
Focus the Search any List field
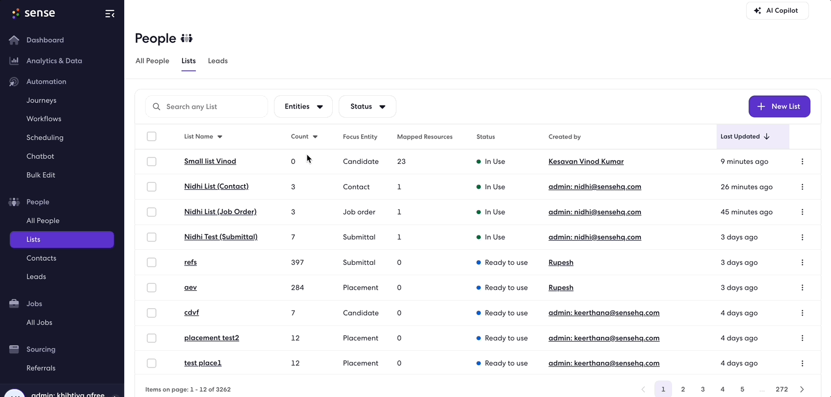click(207, 107)
